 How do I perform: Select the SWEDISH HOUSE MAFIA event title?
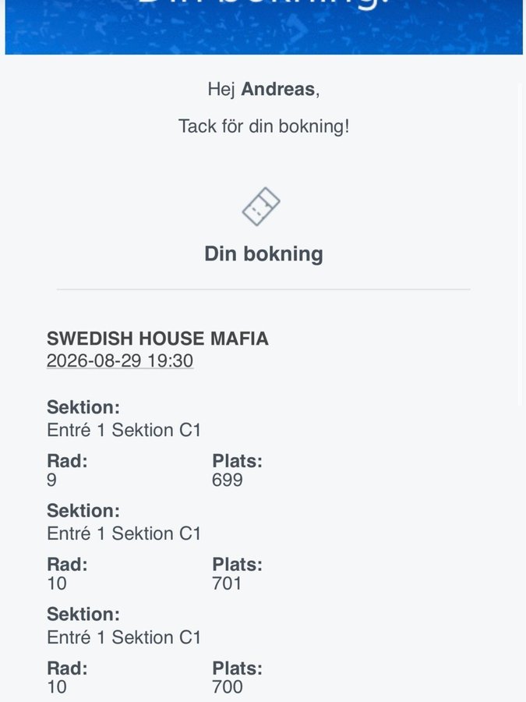(157, 339)
